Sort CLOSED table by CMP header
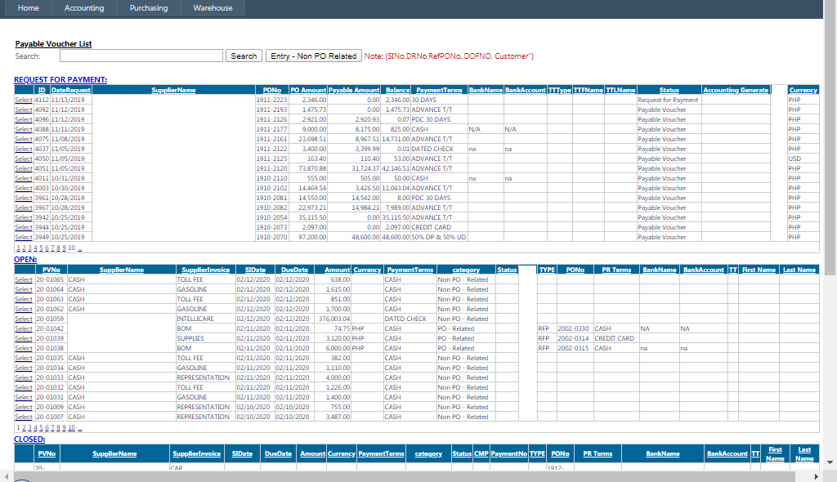This screenshot has width=837, height=482. click(481, 453)
